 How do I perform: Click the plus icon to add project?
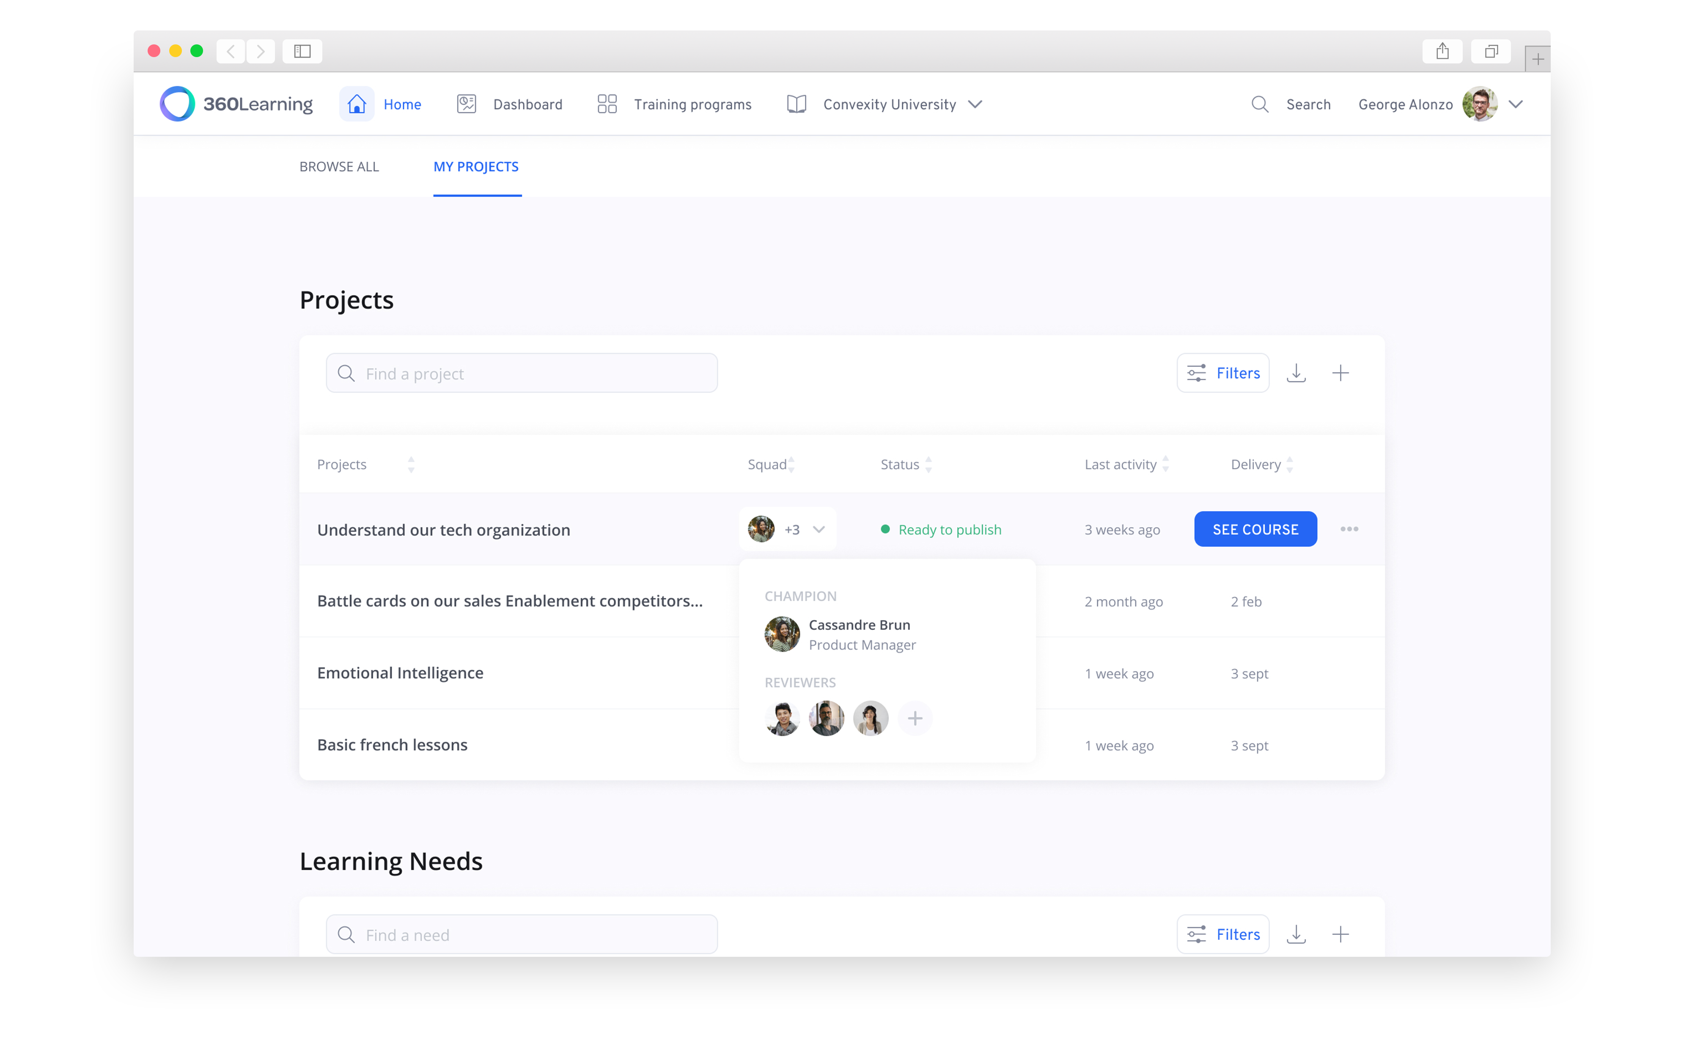point(1340,373)
